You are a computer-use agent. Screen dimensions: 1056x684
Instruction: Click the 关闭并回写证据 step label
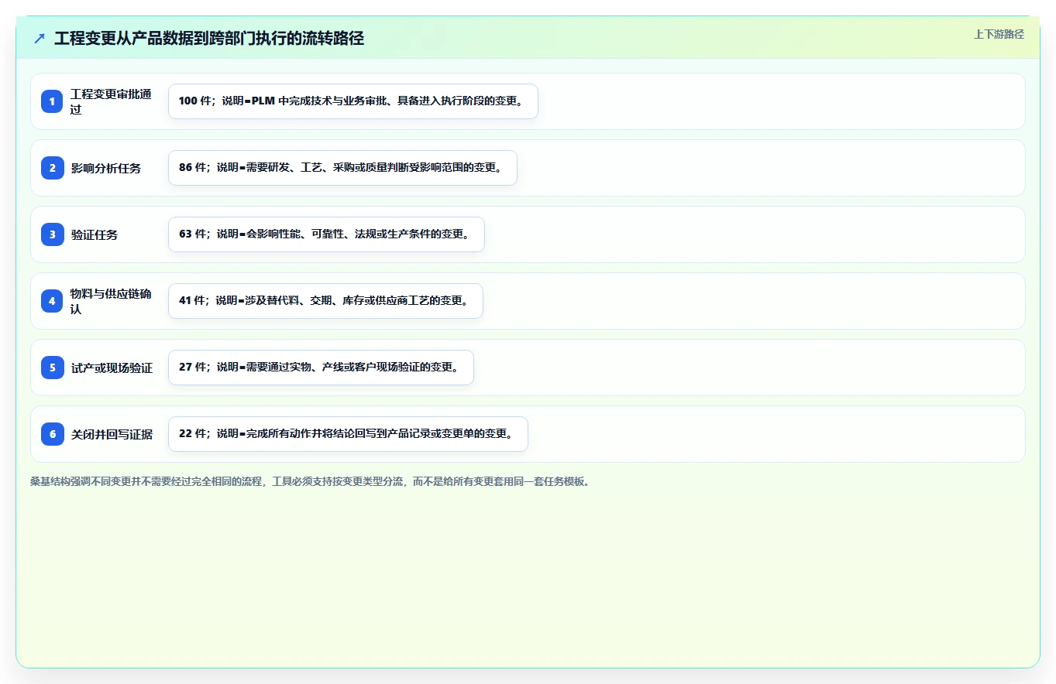[112, 434]
